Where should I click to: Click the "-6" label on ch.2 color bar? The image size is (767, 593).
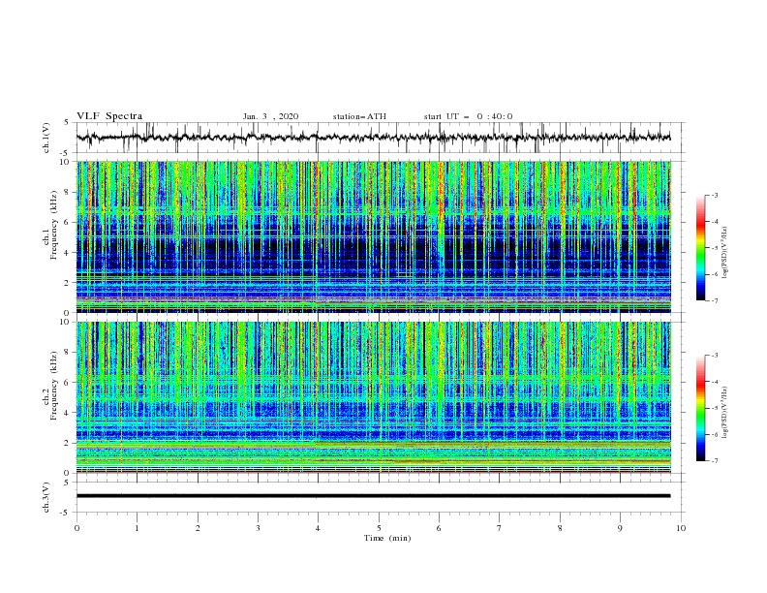[715, 434]
